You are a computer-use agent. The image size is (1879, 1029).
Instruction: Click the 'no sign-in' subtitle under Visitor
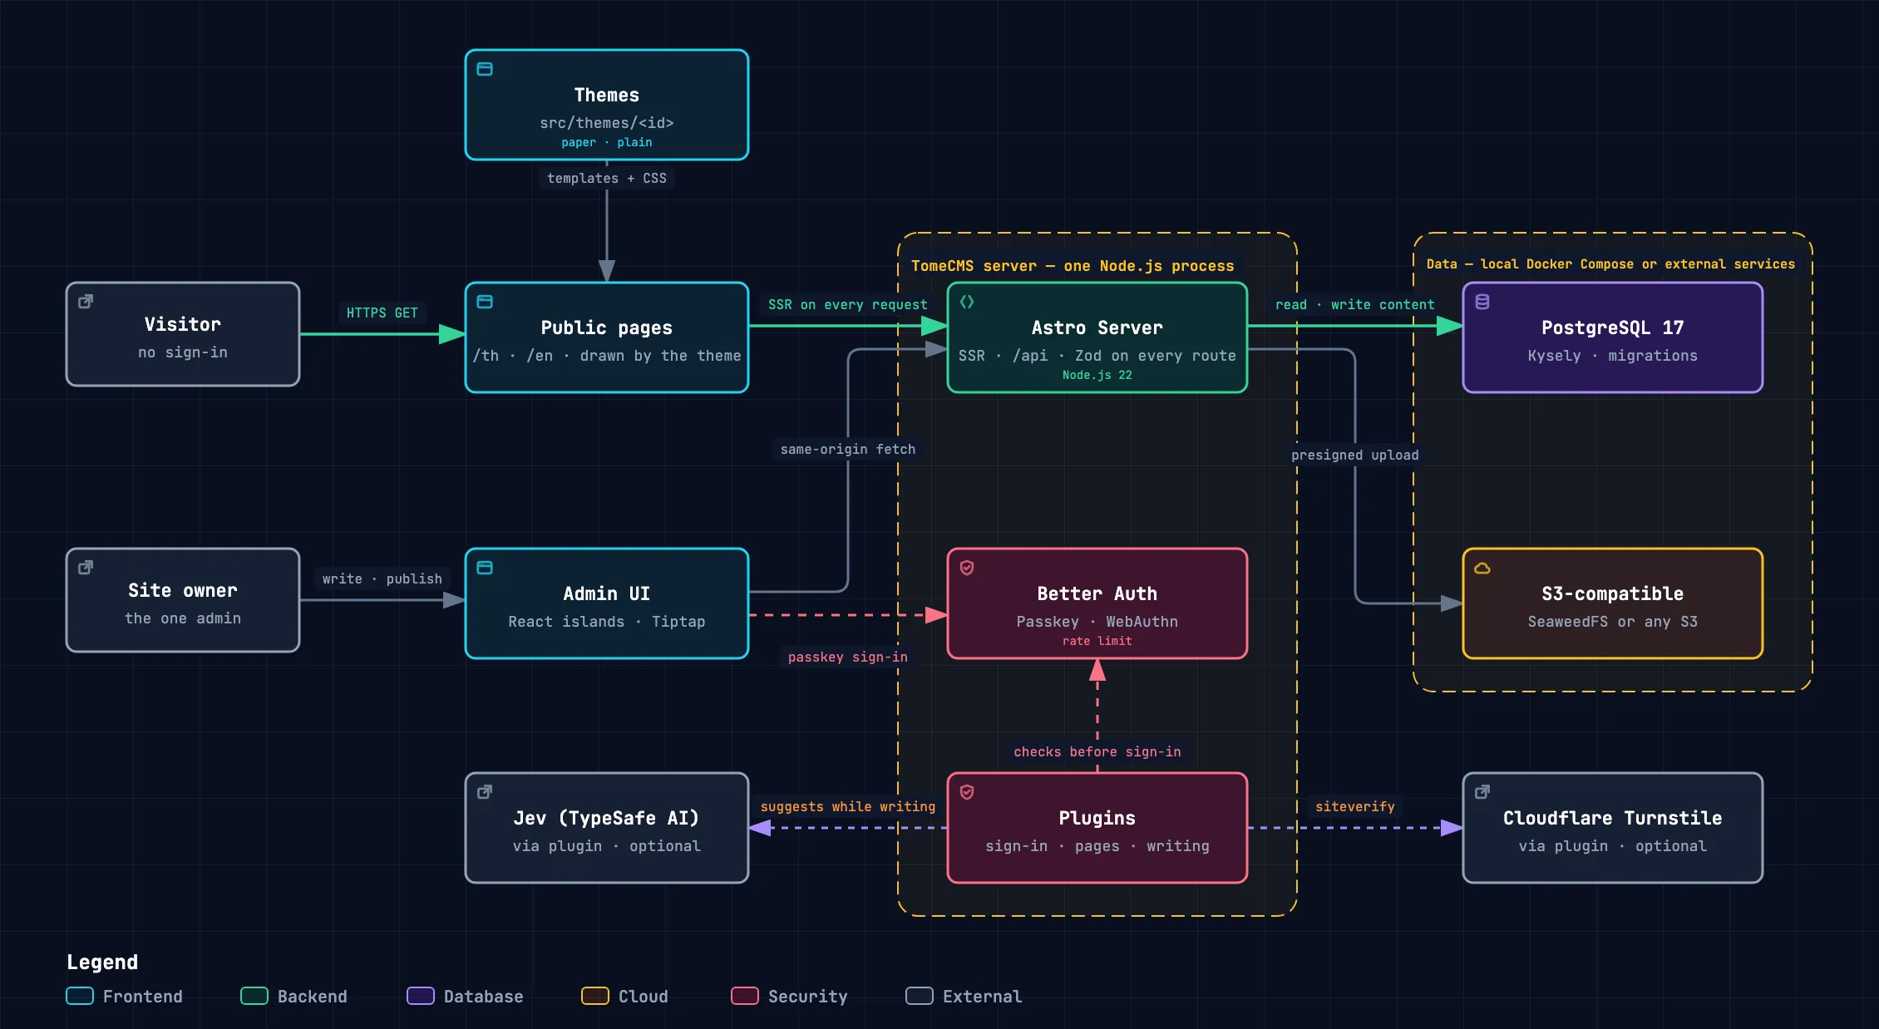[x=183, y=352]
